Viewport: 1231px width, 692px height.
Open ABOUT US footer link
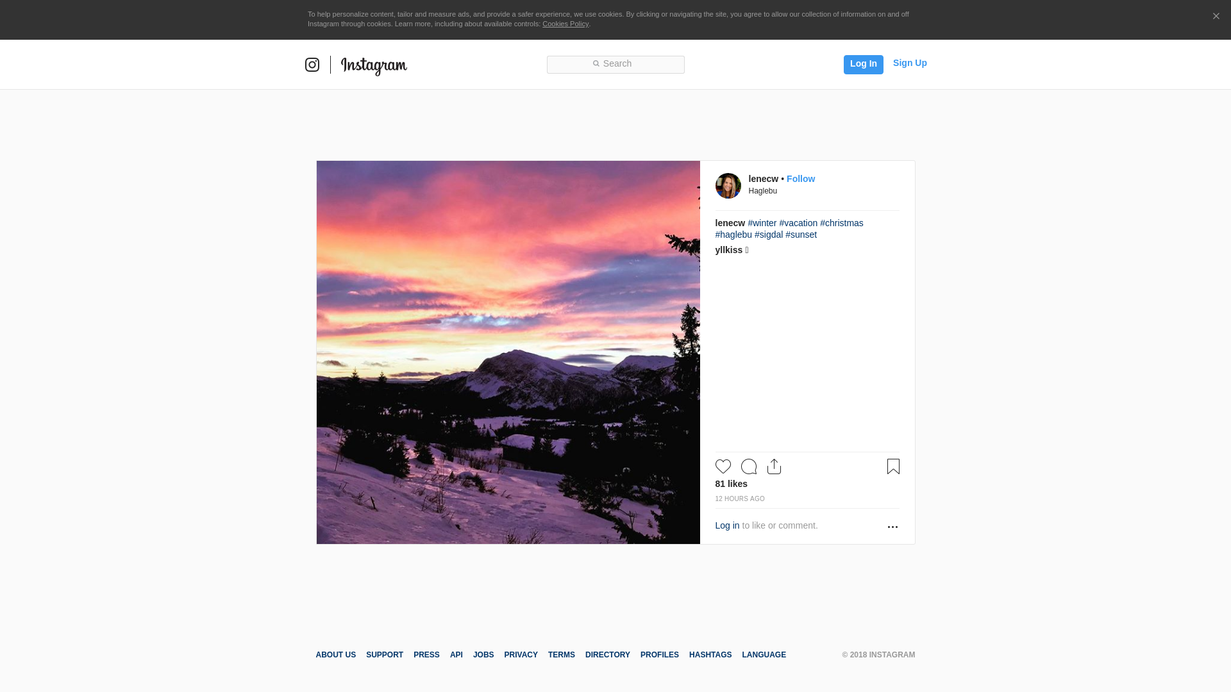(335, 655)
